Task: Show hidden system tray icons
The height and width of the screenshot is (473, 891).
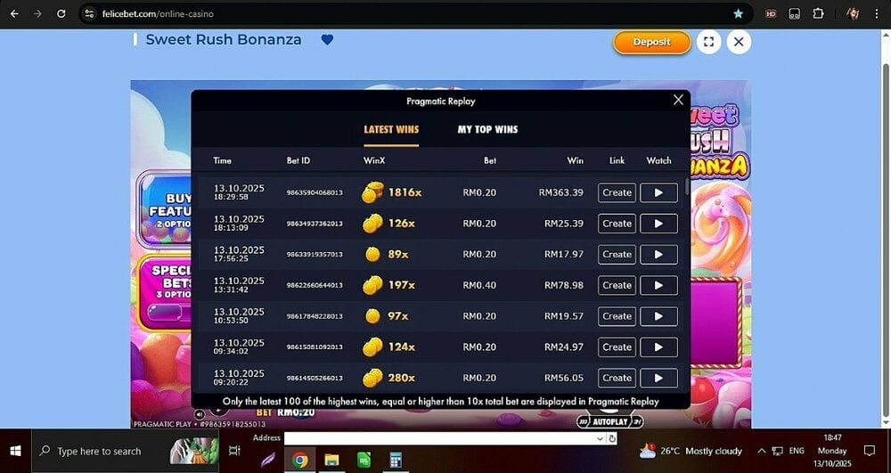Action: click(762, 451)
